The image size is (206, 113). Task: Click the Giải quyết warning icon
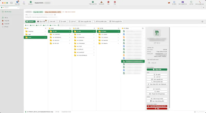pos(101,2)
